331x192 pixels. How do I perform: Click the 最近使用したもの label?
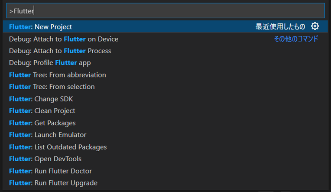click(x=280, y=27)
